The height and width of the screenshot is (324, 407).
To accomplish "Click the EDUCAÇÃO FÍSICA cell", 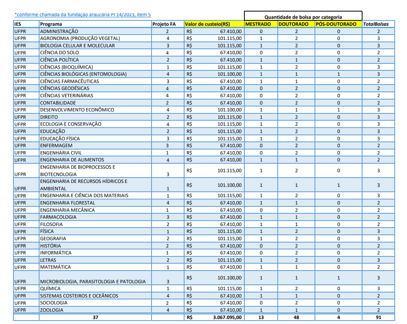I will click(x=95, y=138).
